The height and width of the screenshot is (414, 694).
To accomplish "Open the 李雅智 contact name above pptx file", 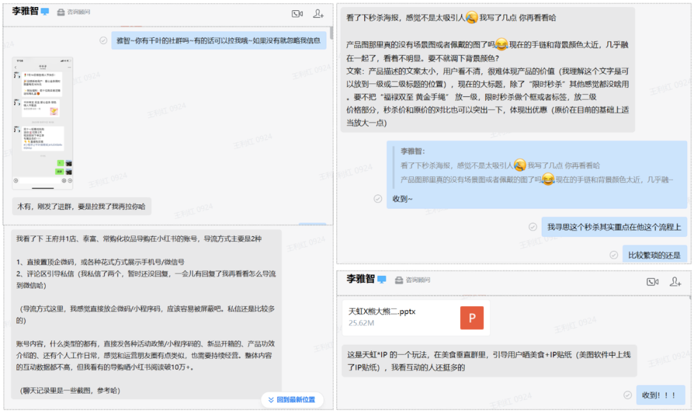I will click(x=360, y=279).
